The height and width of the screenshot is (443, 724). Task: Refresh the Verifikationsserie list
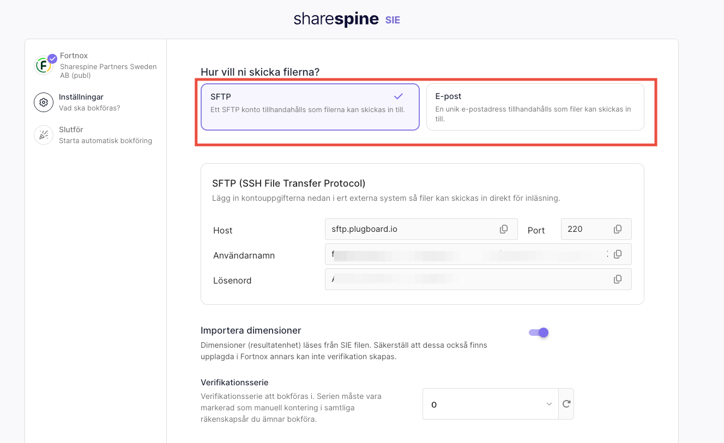566,404
